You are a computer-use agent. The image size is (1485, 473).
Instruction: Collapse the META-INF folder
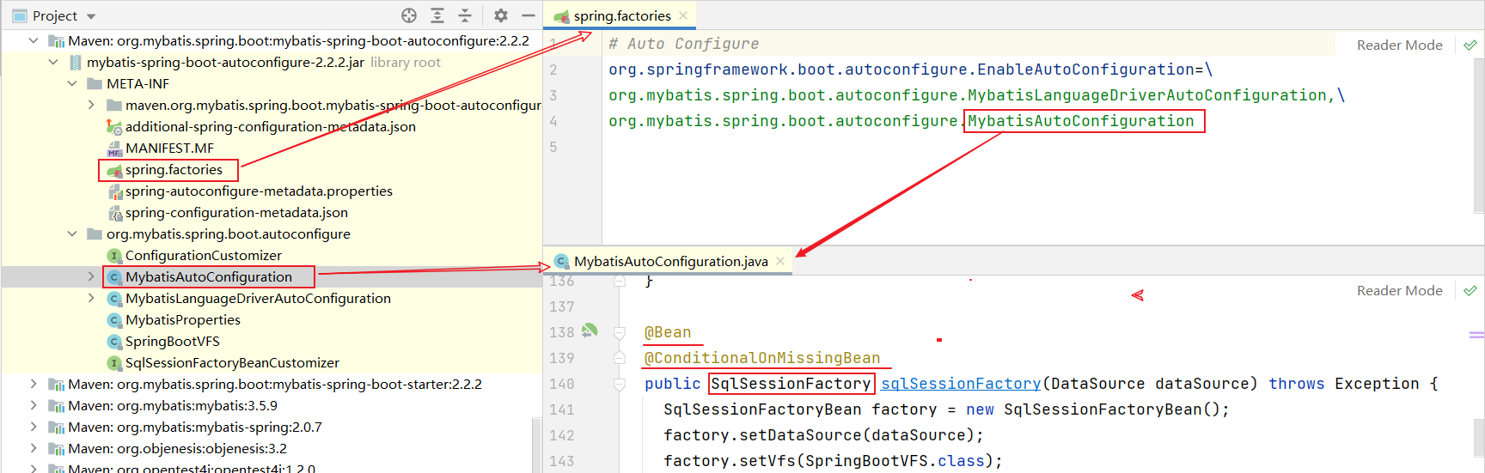click(72, 83)
